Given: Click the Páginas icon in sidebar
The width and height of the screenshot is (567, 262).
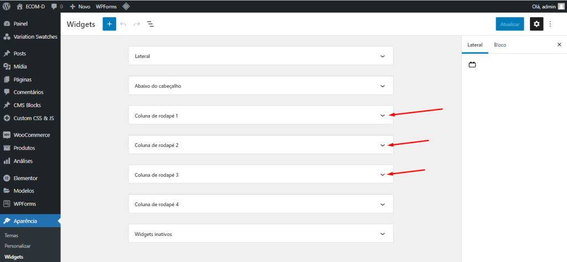Looking at the screenshot, I should point(7,80).
